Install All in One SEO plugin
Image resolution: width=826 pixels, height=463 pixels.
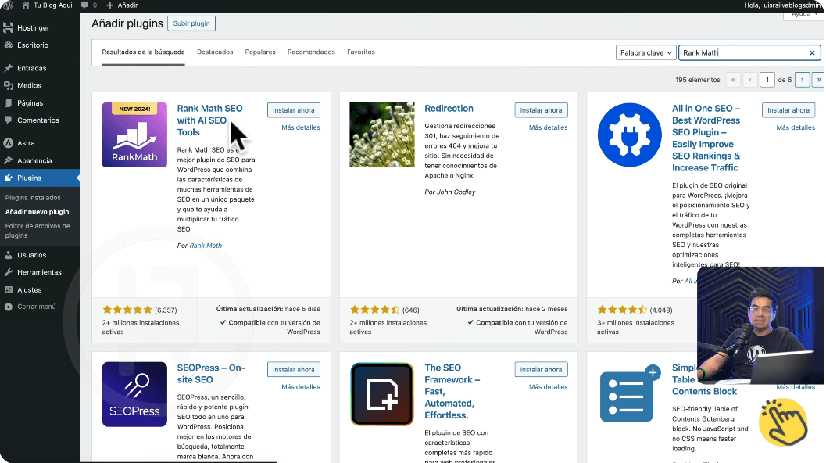788,110
